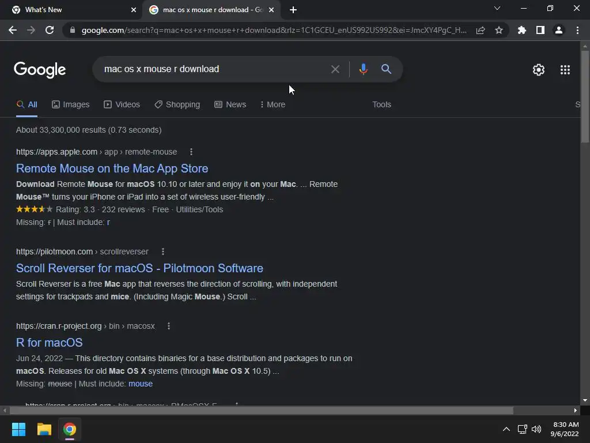Open volume control in system tray
The width and height of the screenshot is (590, 443).
[536, 429]
